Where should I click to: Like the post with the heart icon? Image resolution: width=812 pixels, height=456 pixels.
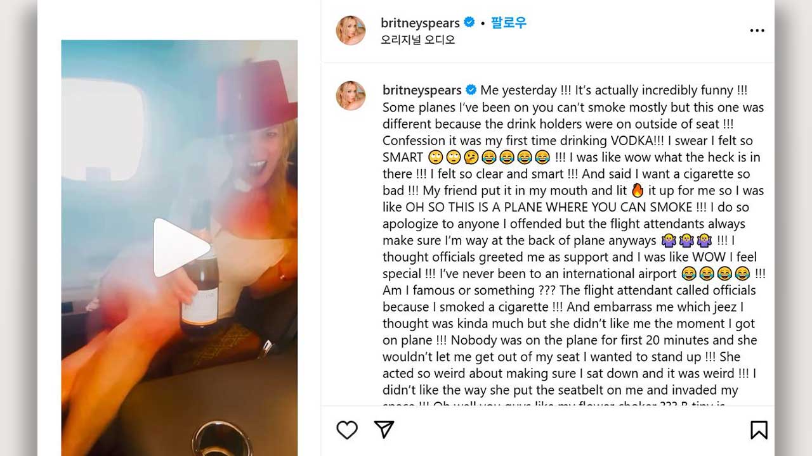[x=347, y=430]
